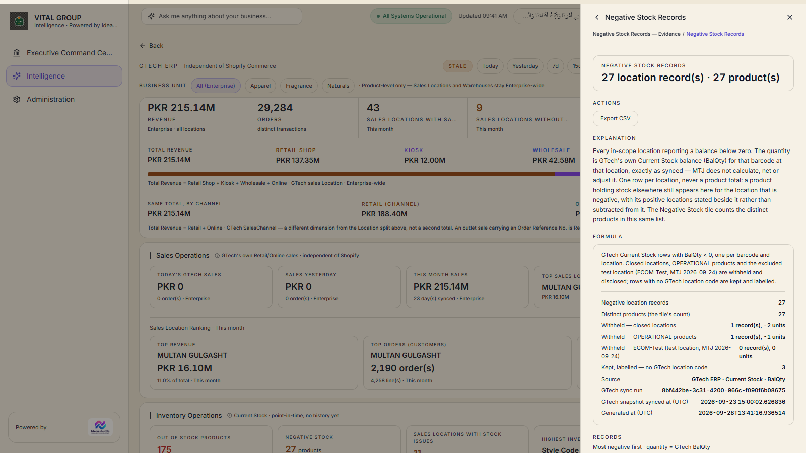Click the revenue breakdown progress bar
The height and width of the screenshot is (453, 806).
pos(364,174)
